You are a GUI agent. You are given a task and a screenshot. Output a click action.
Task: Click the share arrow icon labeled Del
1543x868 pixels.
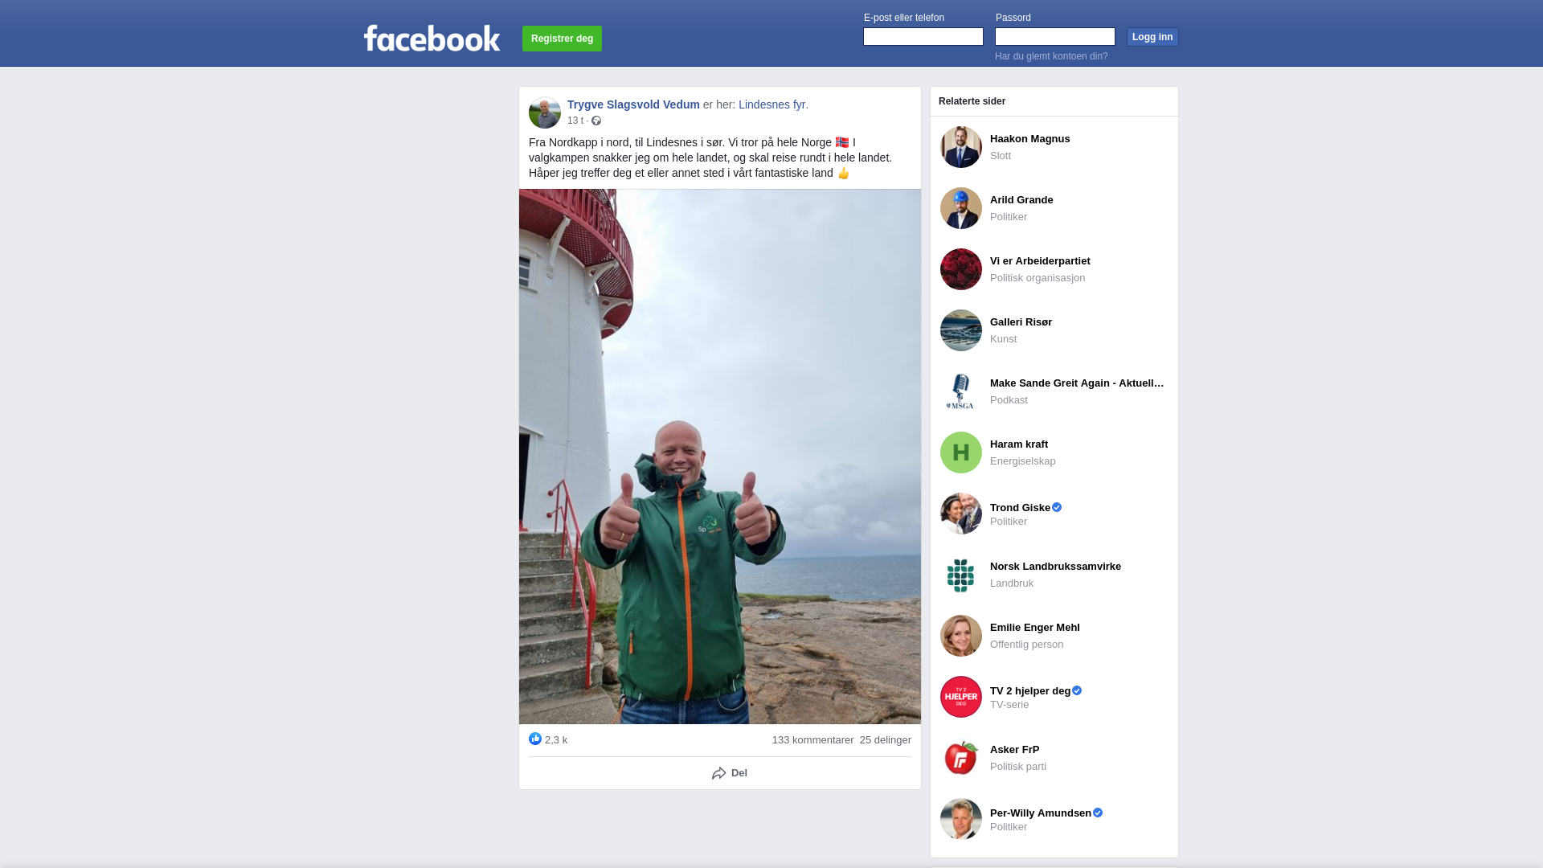(718, 773)
